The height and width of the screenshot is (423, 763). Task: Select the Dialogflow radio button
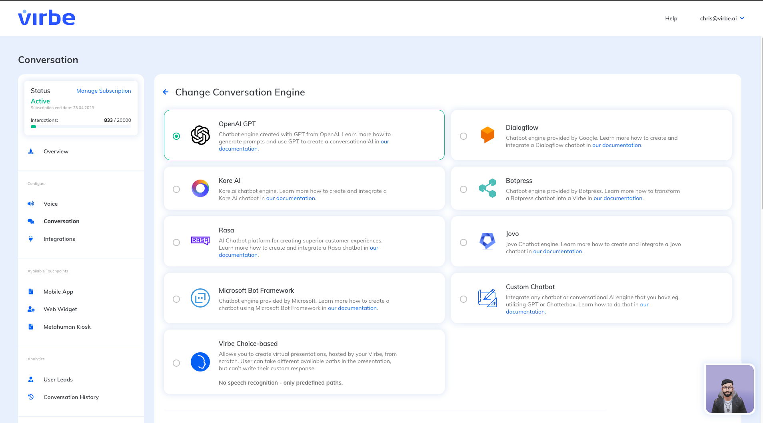(x=463, y=136)
